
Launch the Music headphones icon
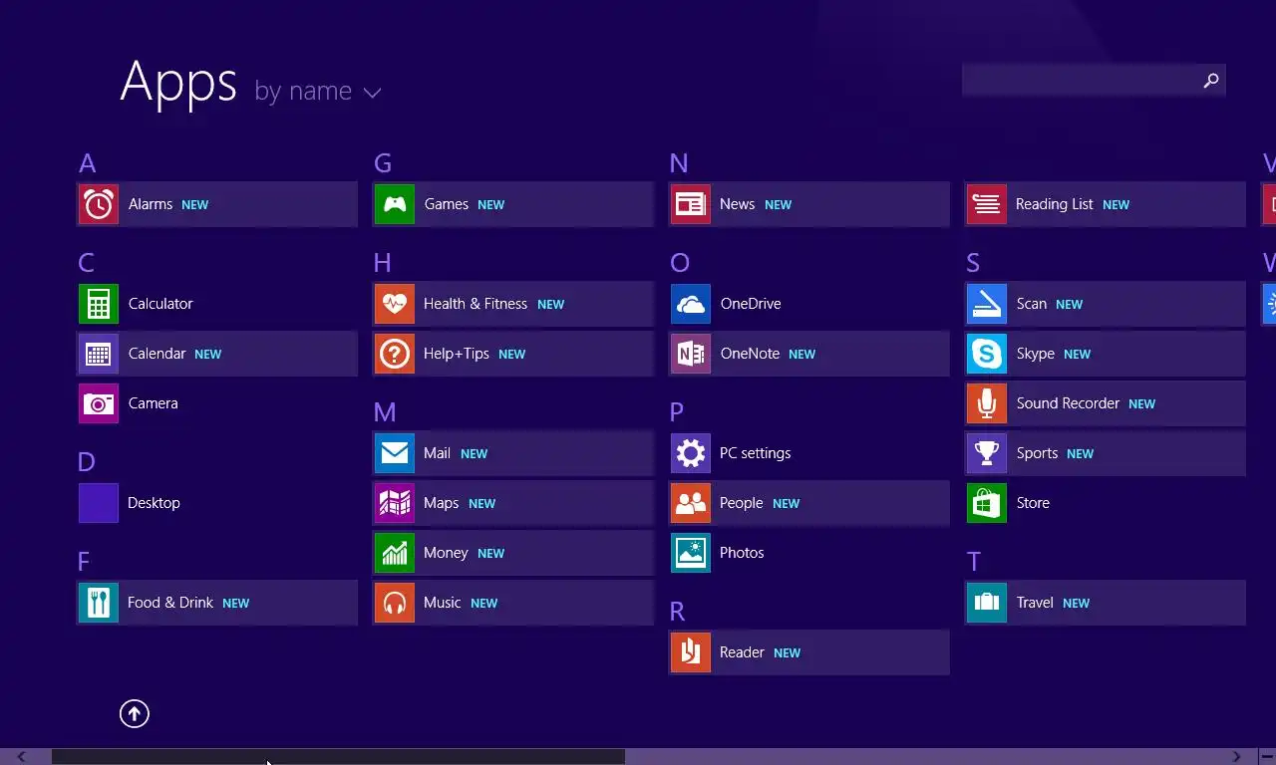(x=395, y=603)
